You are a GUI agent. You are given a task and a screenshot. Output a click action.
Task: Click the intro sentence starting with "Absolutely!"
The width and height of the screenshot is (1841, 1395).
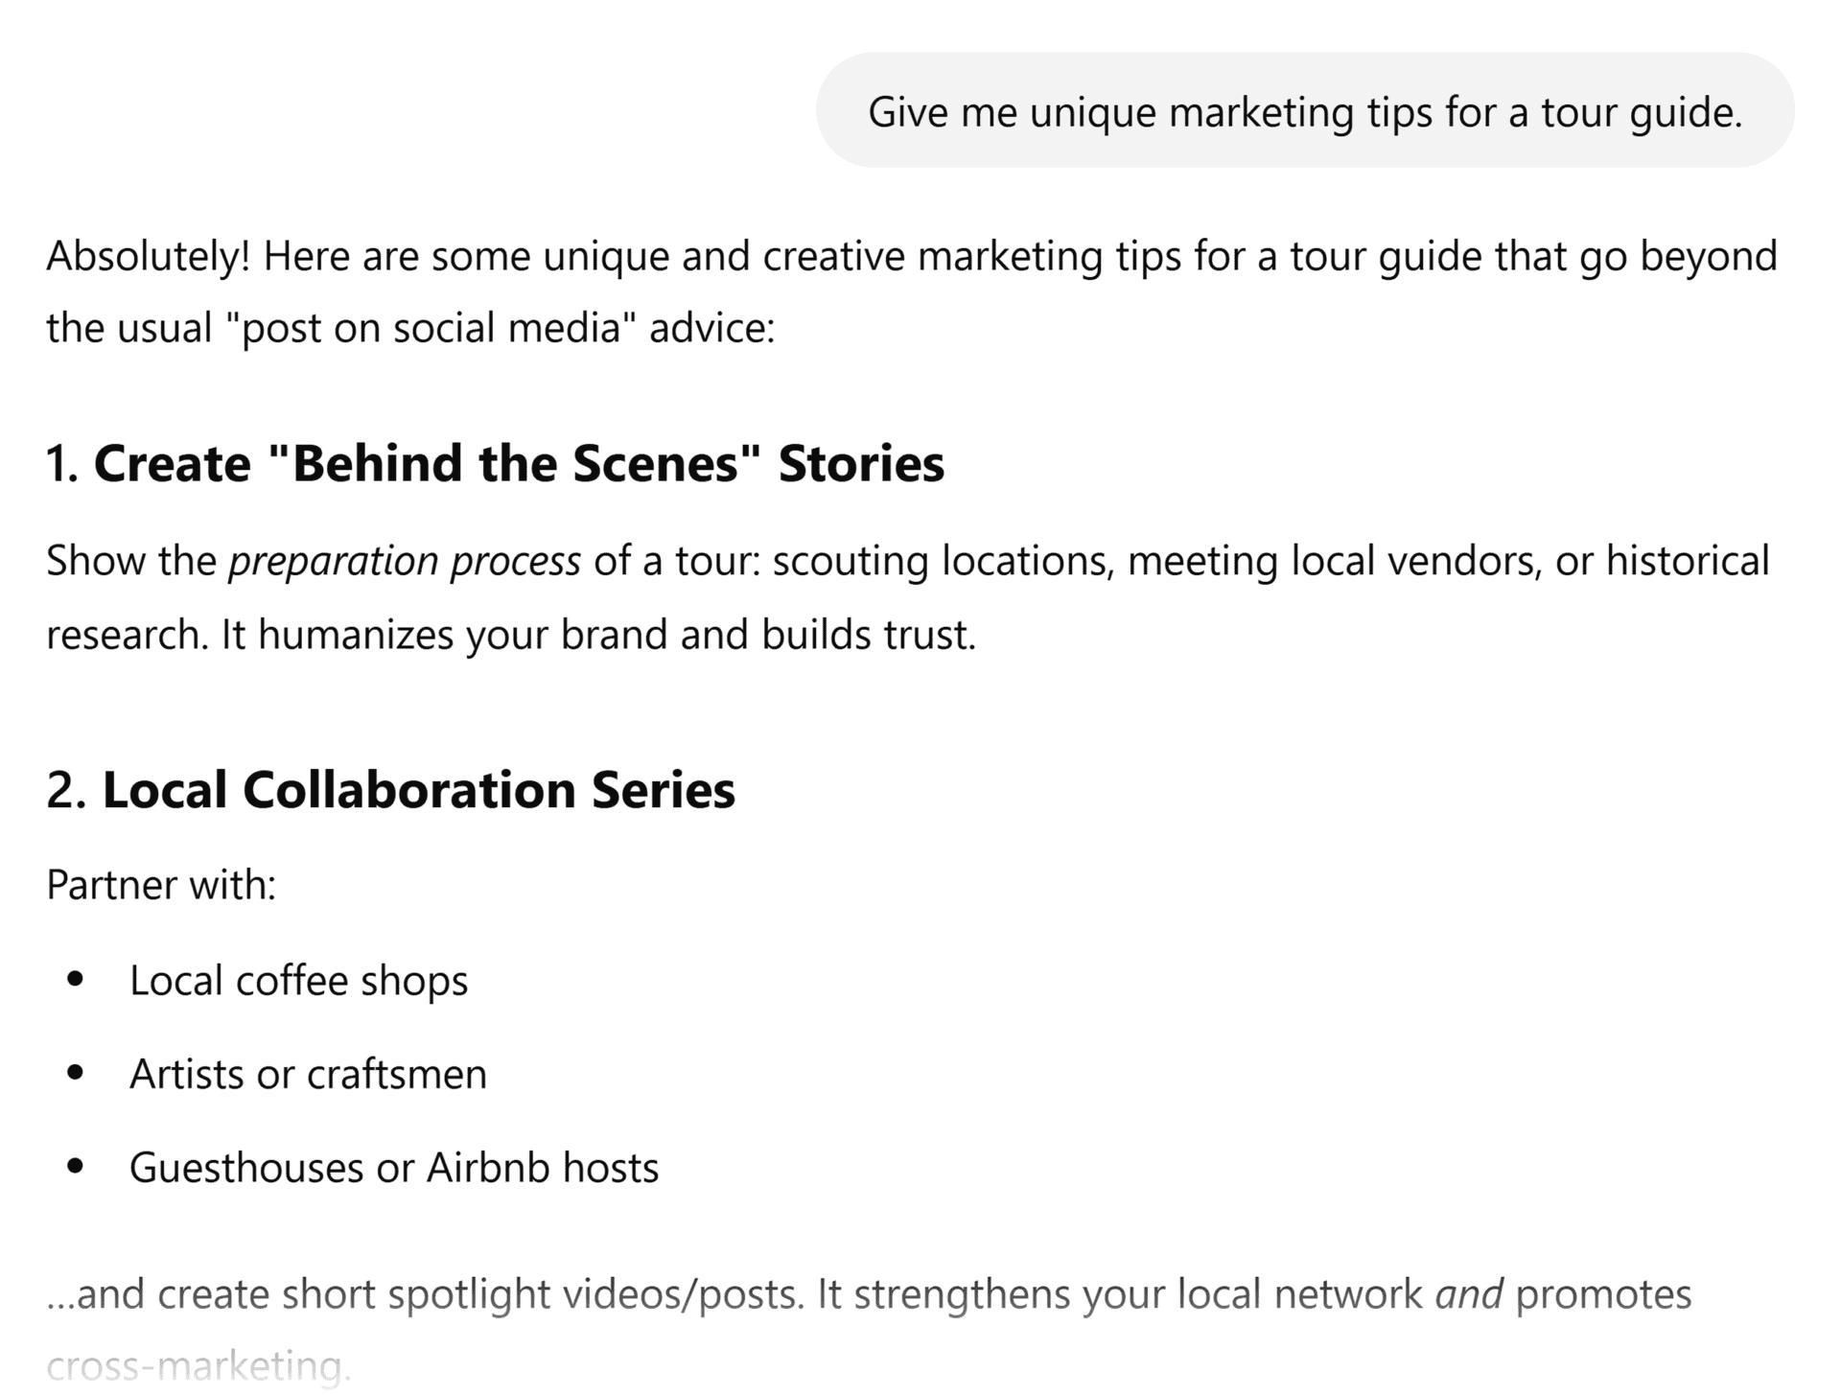pyautogui.click(x=911, y=257)
